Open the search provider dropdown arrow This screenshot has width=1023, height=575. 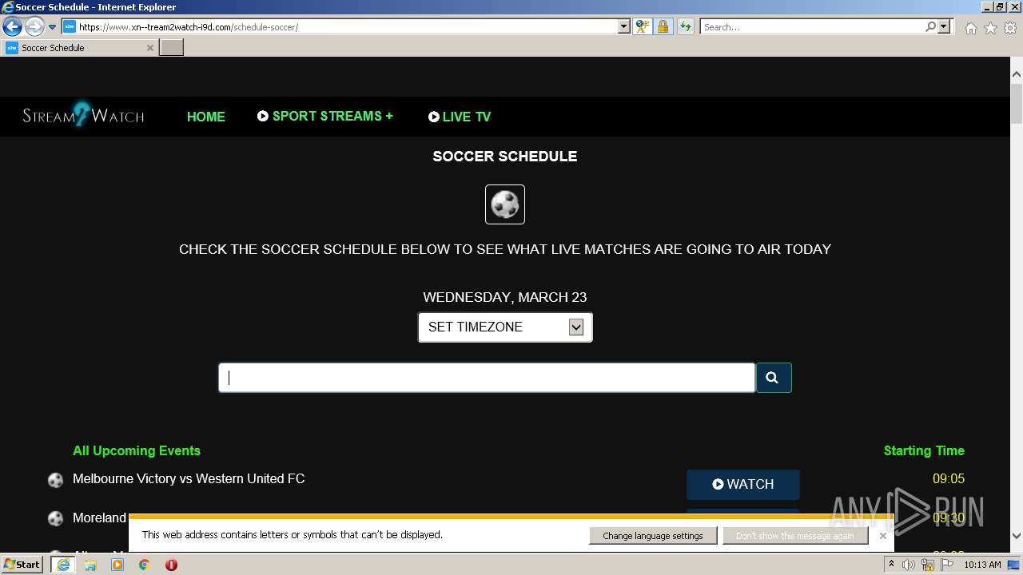pos(944,26)
